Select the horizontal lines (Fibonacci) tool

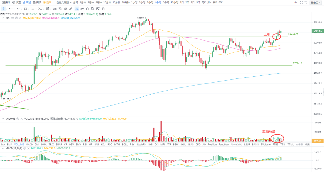tap(33, 9)
